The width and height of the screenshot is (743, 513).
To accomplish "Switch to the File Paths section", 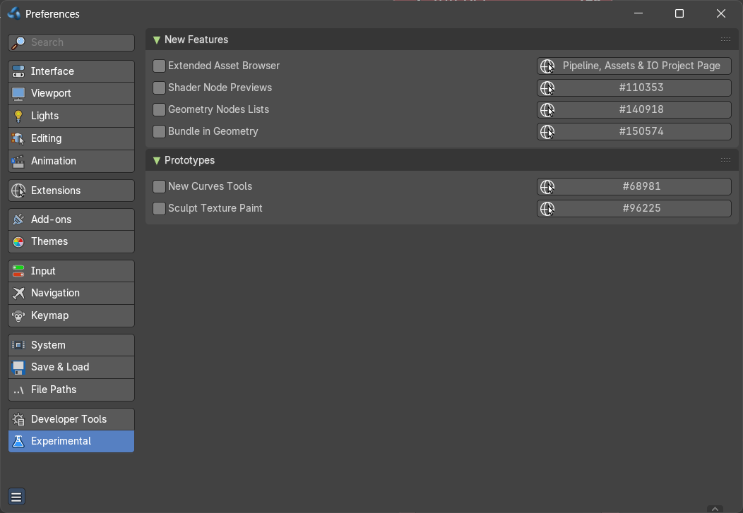I will 71,390.
